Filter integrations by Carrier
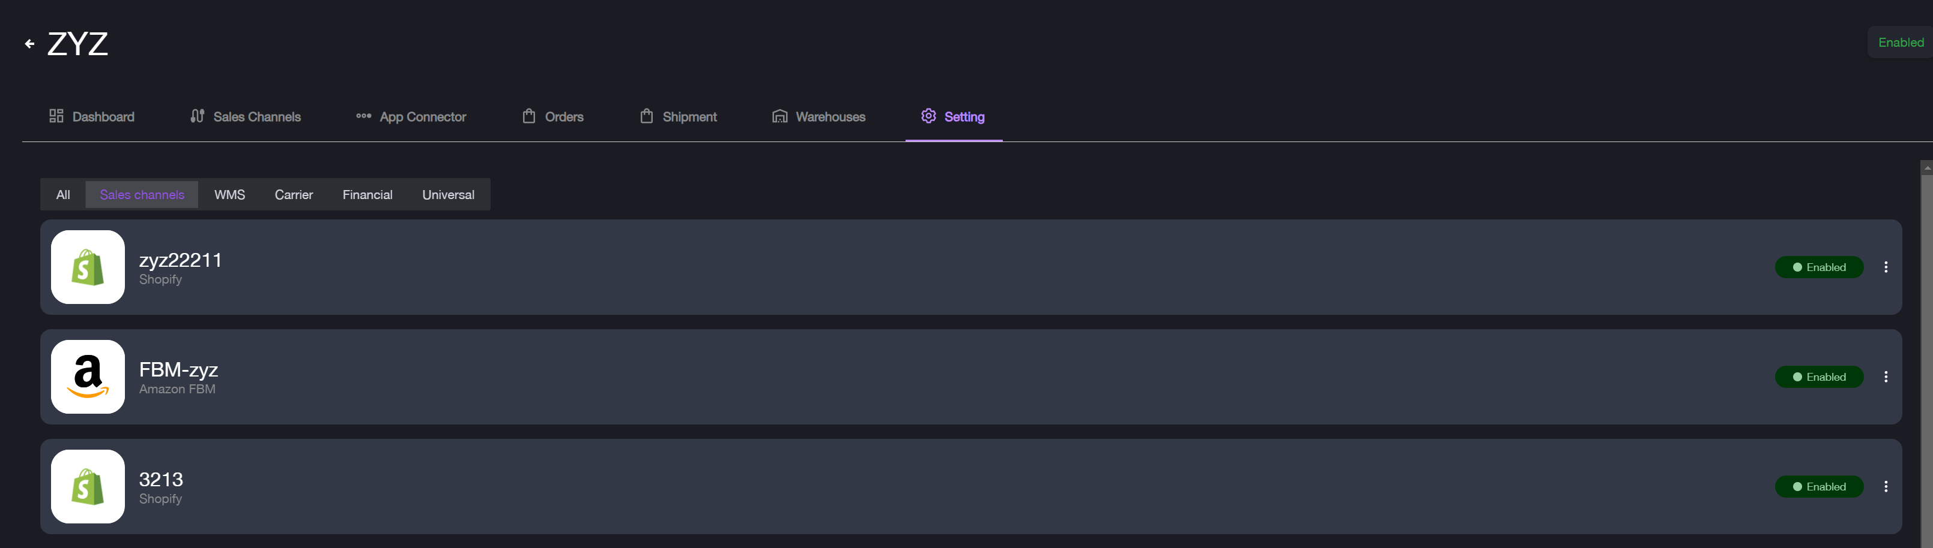The height and width of the screenshot is (548, 1933). (x=294, y=195)
